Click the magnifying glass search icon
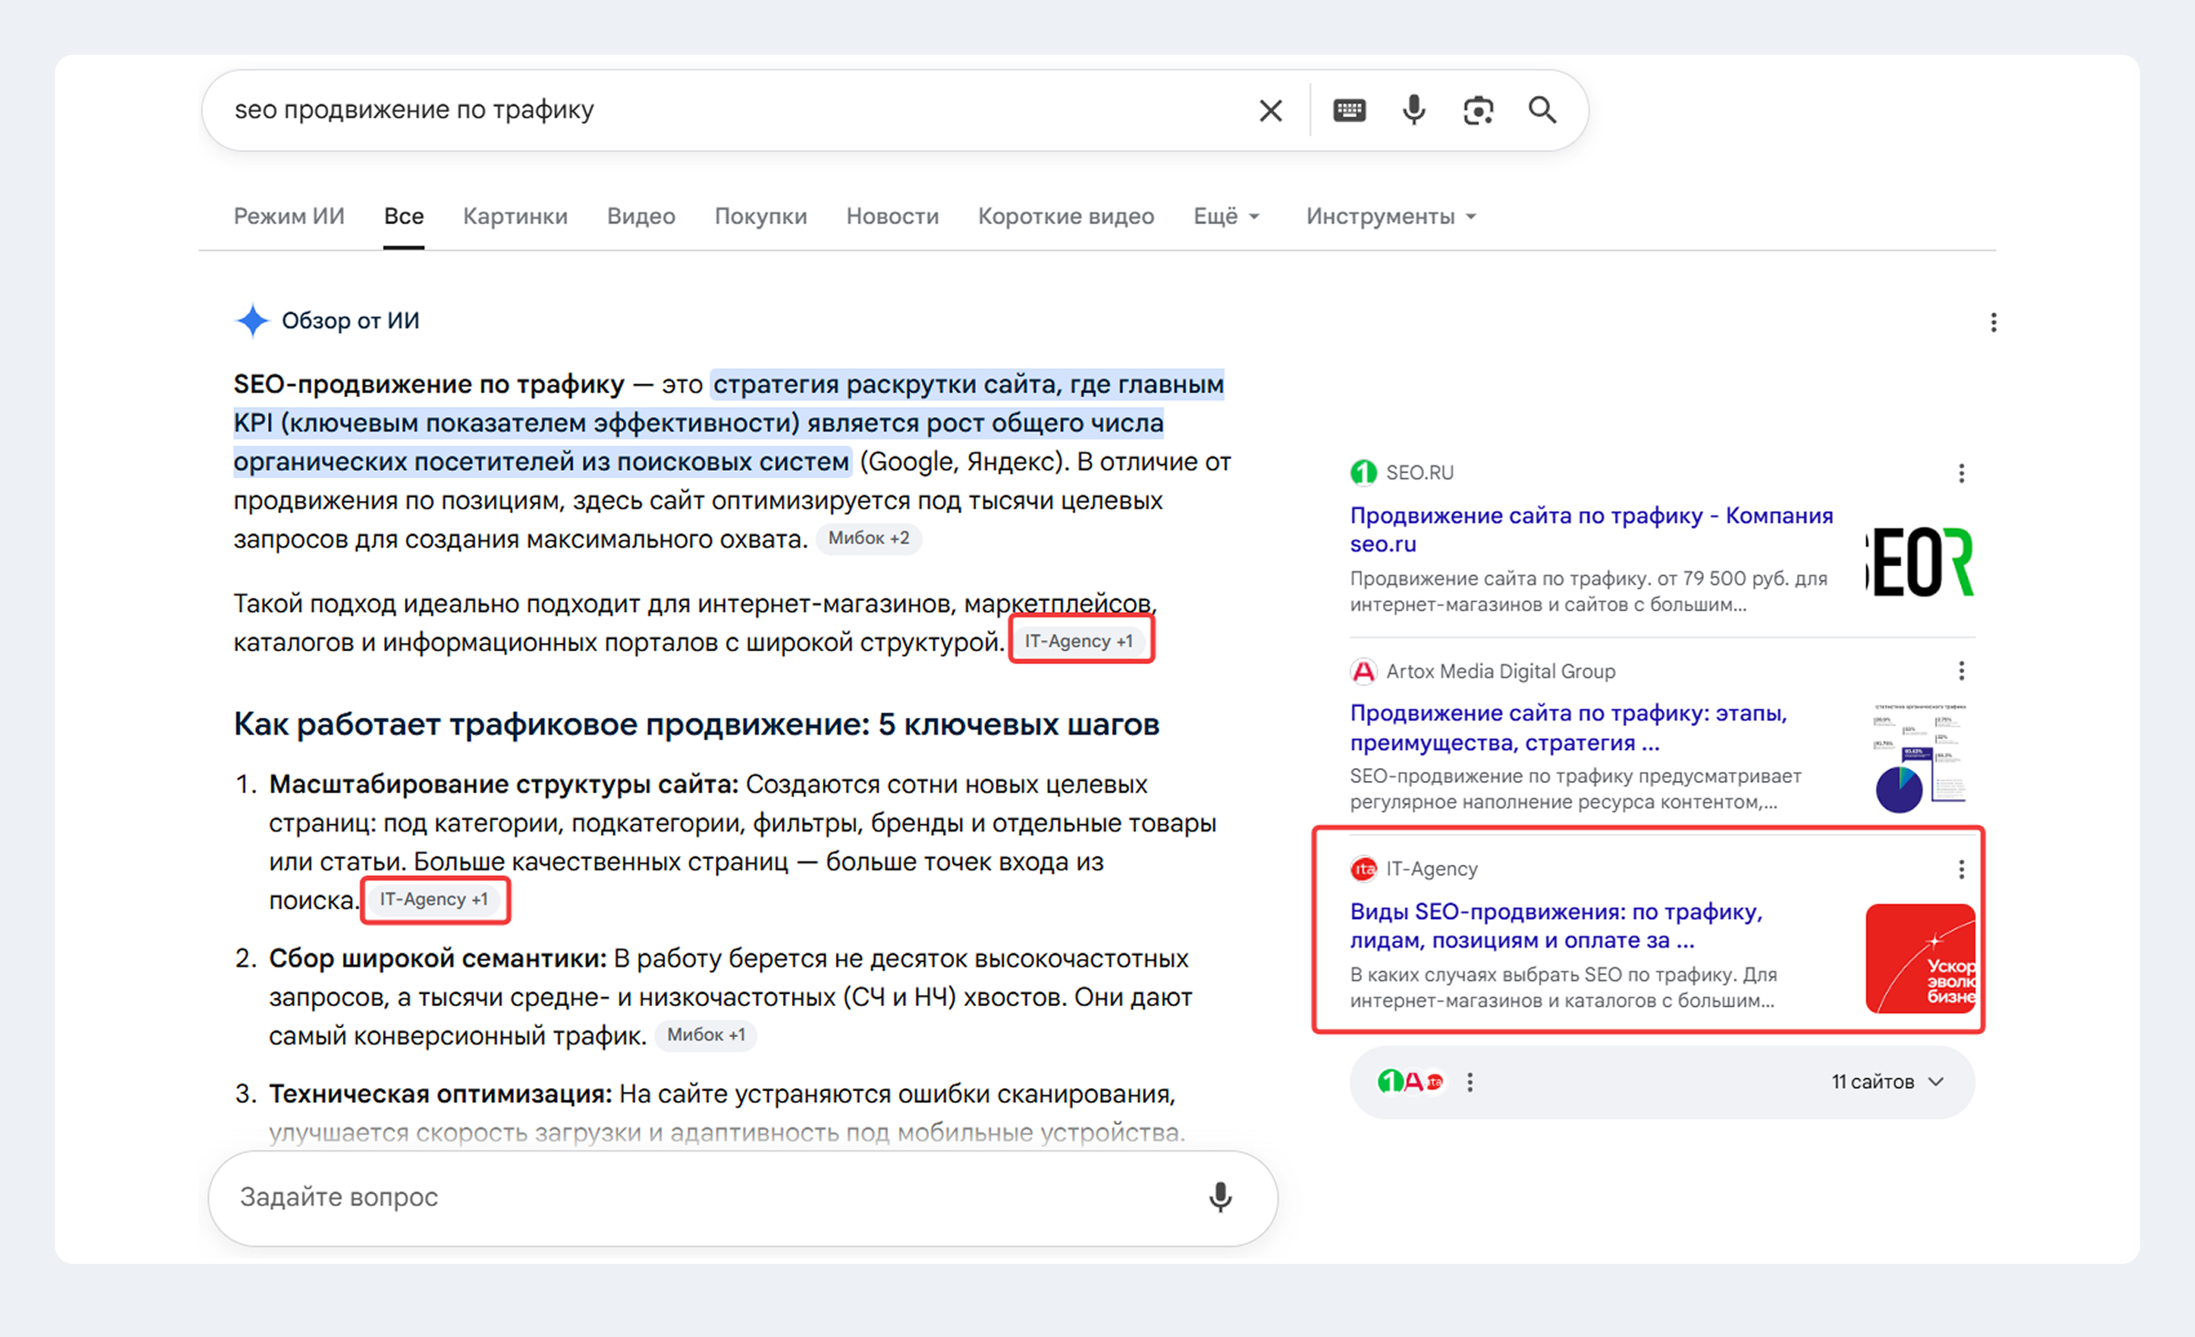The image size is (2195, 1337). (1543, 111)
